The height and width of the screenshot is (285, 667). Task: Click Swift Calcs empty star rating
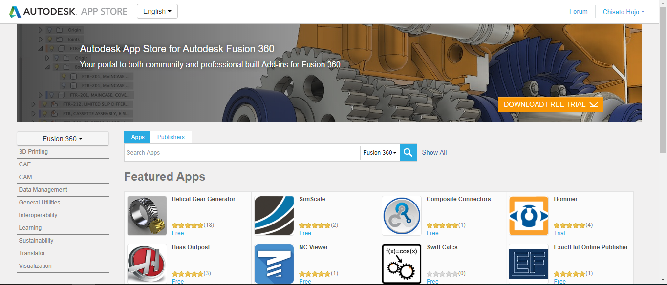point(442,274)
